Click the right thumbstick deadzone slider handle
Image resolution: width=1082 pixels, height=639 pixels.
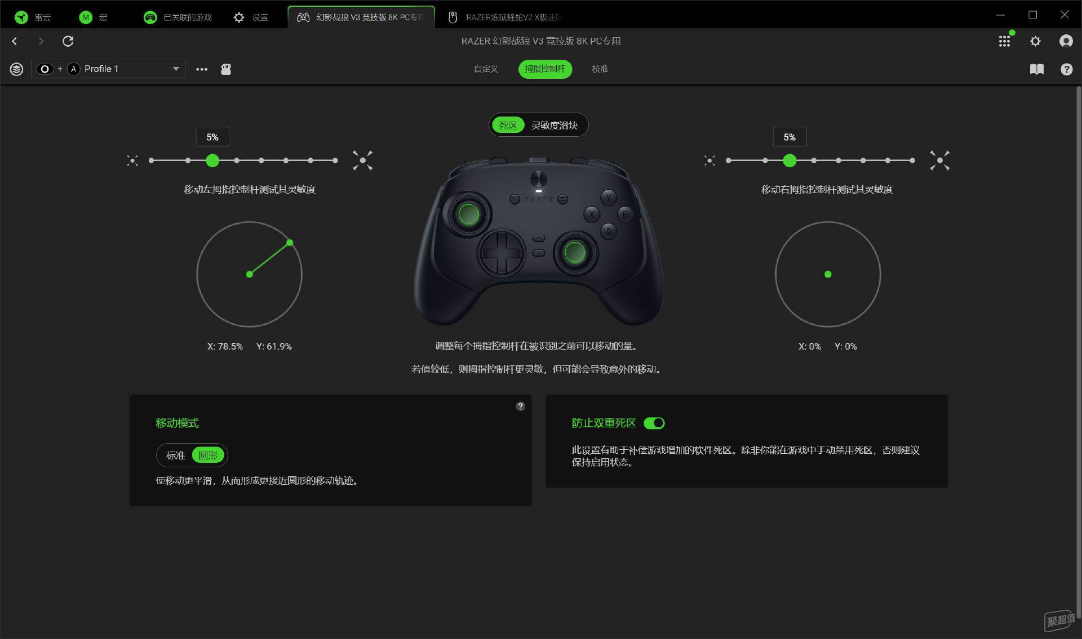tap(790, 160)
